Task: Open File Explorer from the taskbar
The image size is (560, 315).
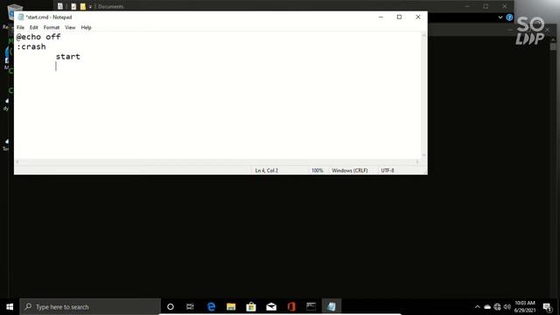Action: [231, 307]
